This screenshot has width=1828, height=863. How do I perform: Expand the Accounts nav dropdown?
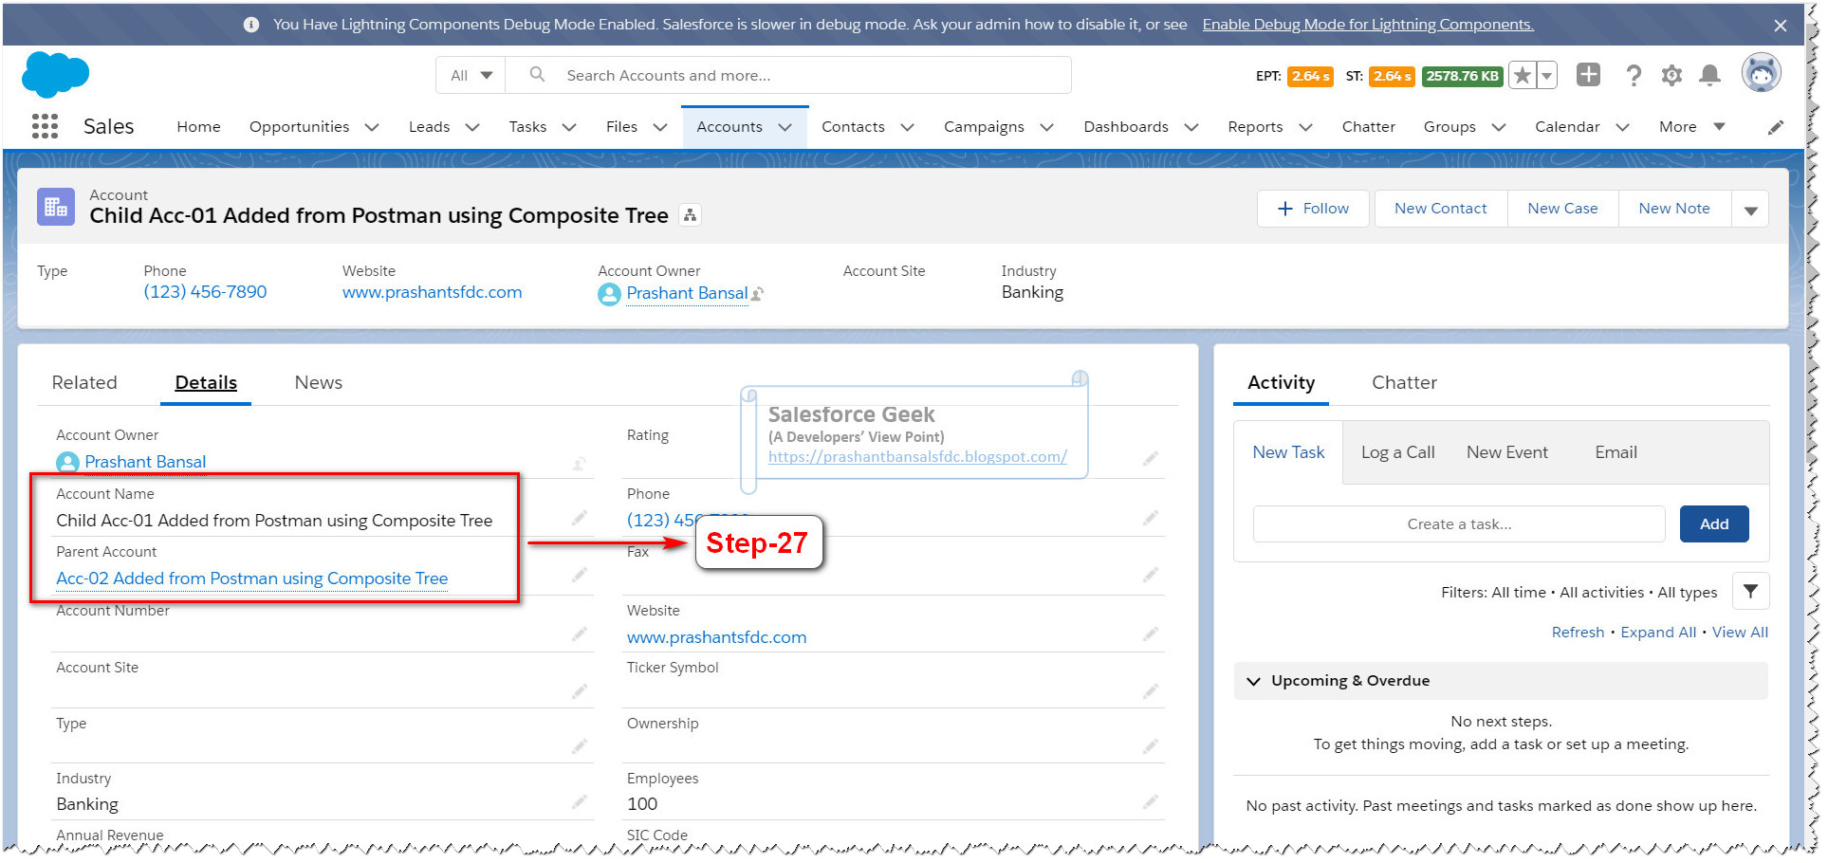(785, 127)
